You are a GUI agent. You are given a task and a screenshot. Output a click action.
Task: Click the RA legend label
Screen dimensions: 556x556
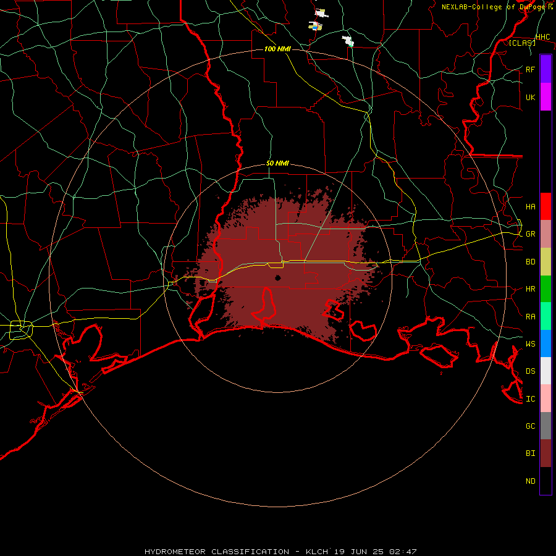(x=530, y=316)
